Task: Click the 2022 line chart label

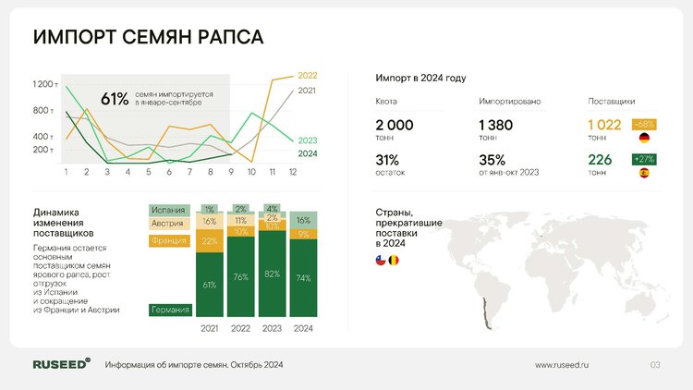Action: 308,76
